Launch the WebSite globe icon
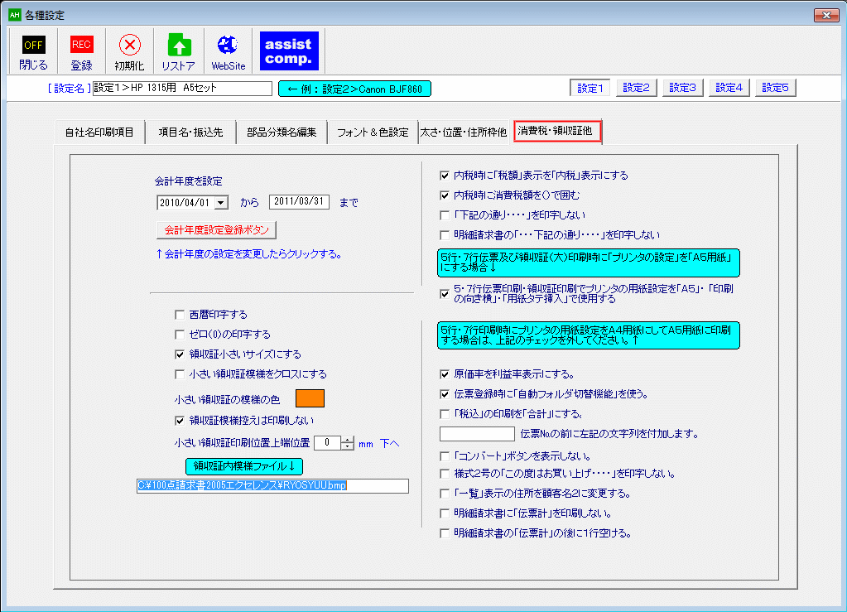Viewport: 847px width, 612px height. coord(227,52)
